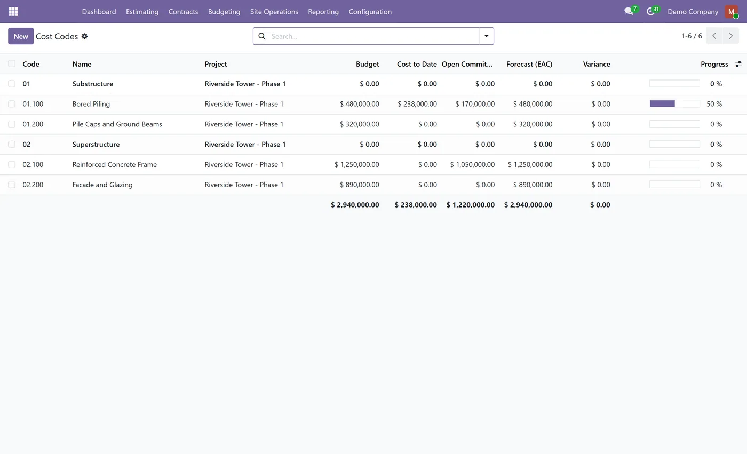Click the $ 1,050,000.00 open commitment cell
Image resolution: width=747 pixels, height=454 pixels.
pos(472,164)
